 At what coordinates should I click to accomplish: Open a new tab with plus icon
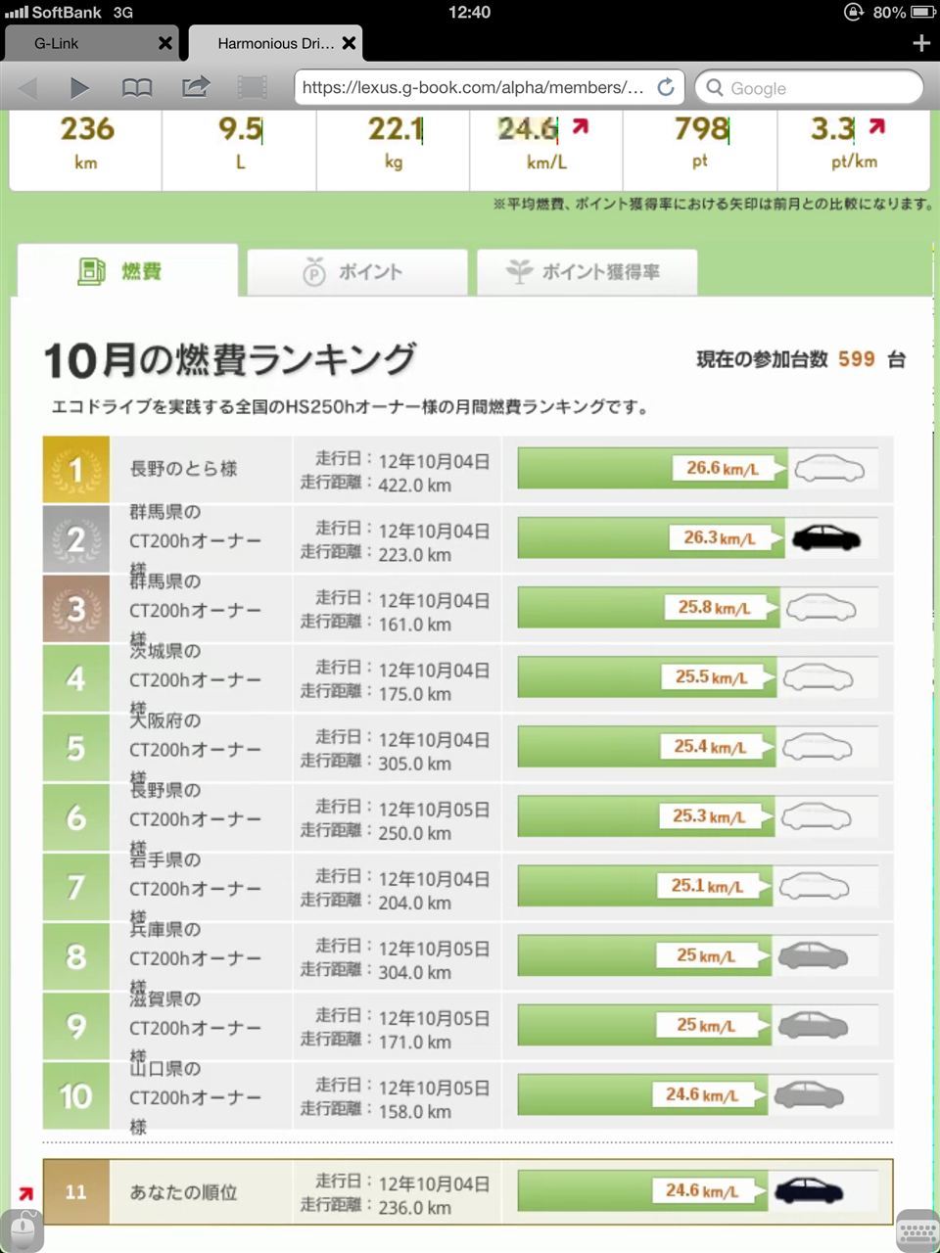pyautogui.click(x=920, y=43)
